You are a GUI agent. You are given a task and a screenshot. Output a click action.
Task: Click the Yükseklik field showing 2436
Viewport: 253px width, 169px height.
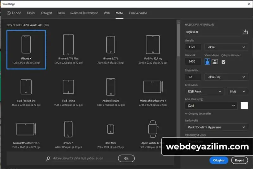pyautogui.click(x=193, y=61)
